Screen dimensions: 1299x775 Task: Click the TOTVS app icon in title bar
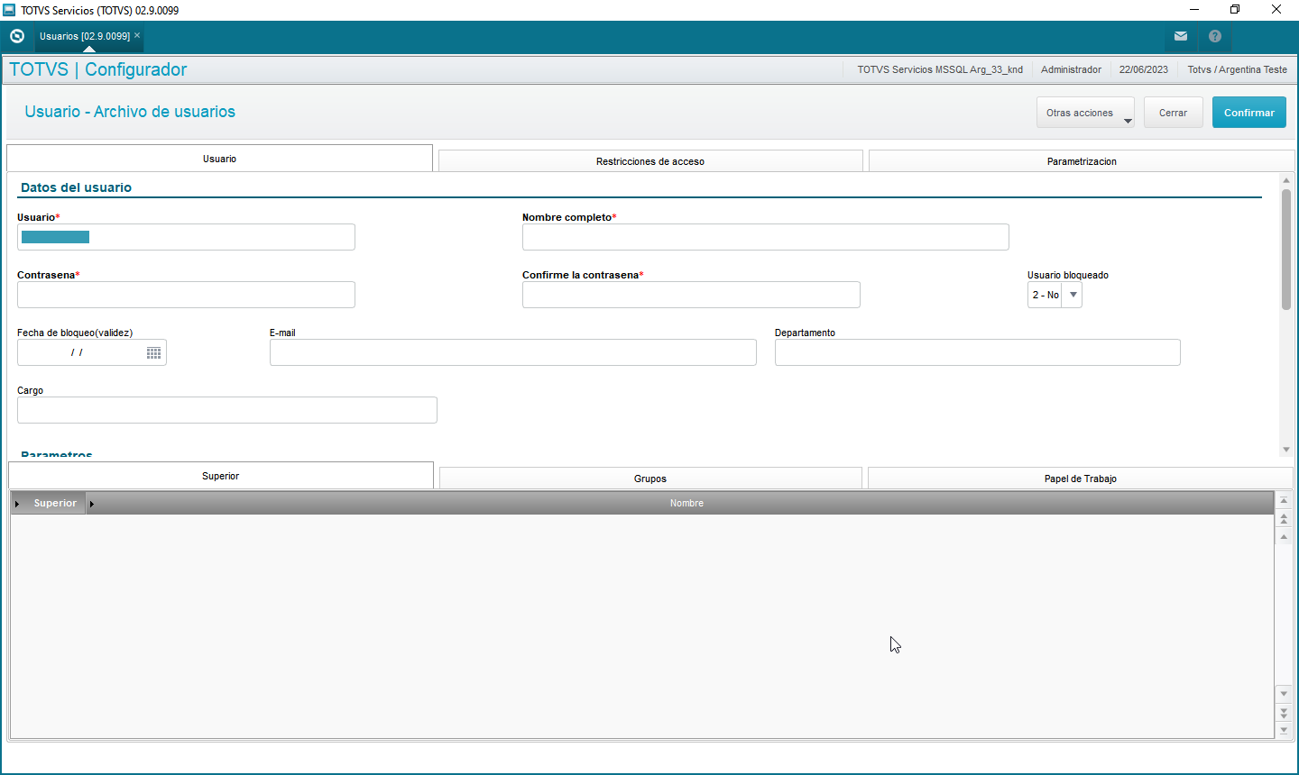(9, 9)
